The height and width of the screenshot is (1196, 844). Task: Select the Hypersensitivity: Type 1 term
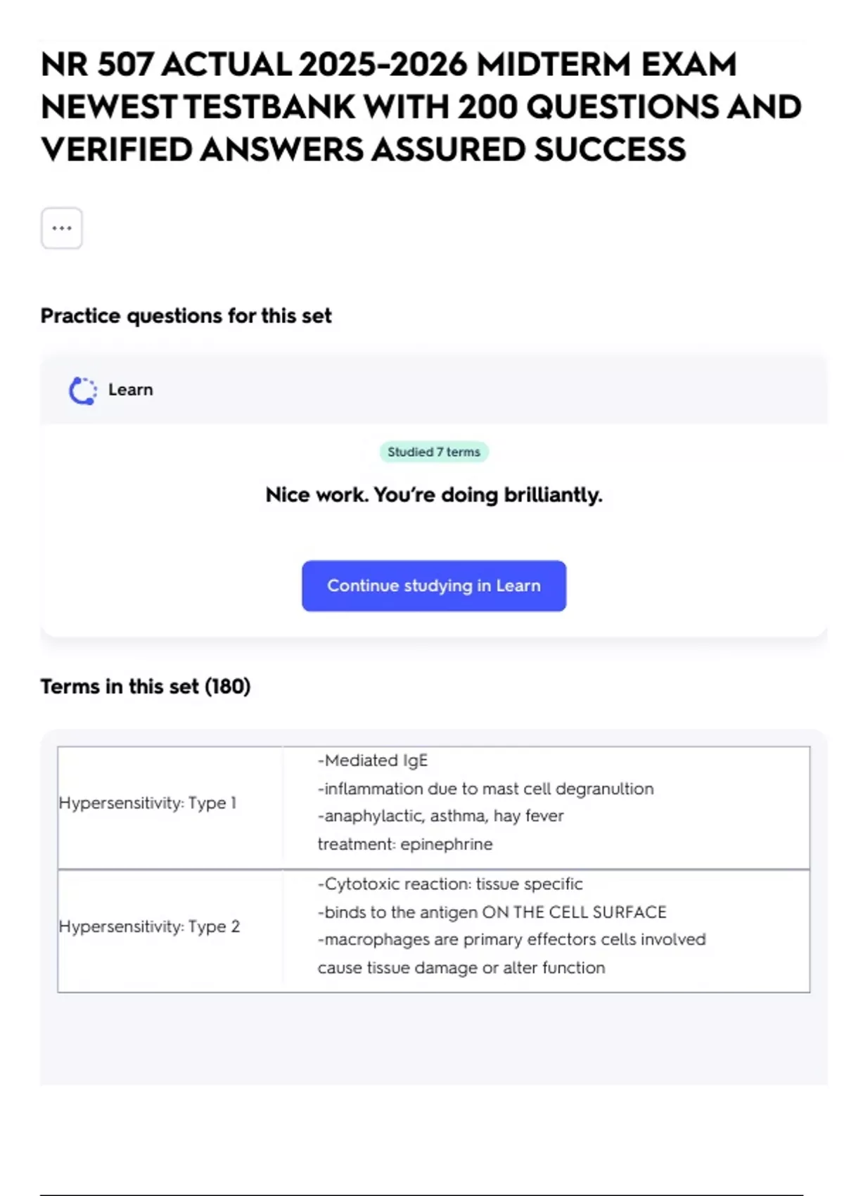coord(148,803)
